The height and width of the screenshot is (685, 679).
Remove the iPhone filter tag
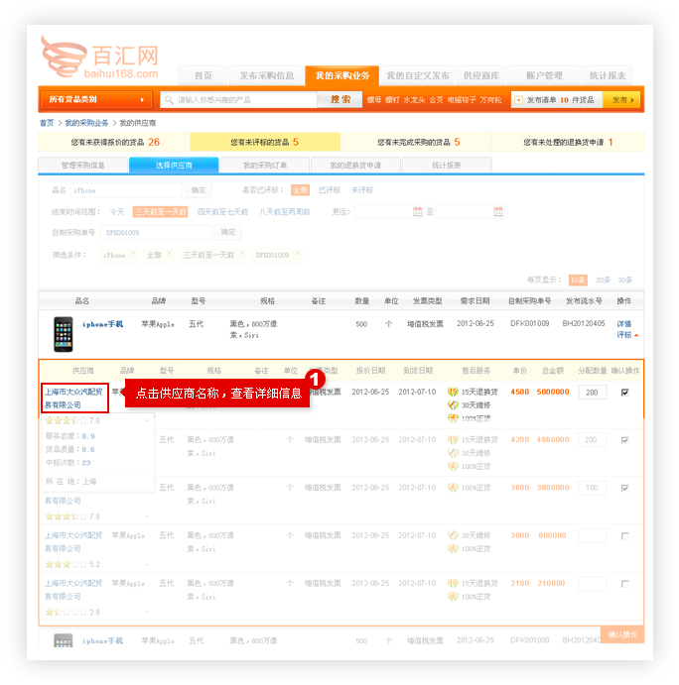click(x=133, y=255)
